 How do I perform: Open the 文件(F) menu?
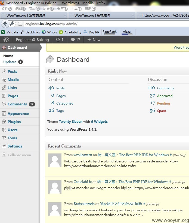tap(7, 9)
